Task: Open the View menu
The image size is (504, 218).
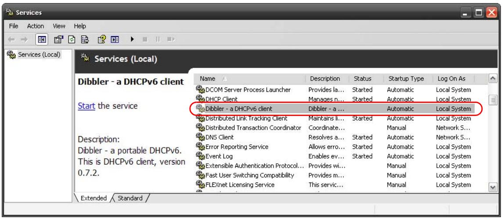Action: pyautogui.click(x=59, y=26)
